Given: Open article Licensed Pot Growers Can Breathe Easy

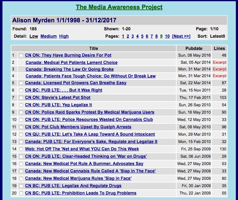Looking at the screenshot, I should (76, 83).
